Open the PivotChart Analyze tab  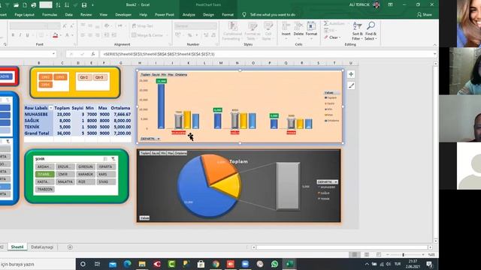[x=189, y=15]
